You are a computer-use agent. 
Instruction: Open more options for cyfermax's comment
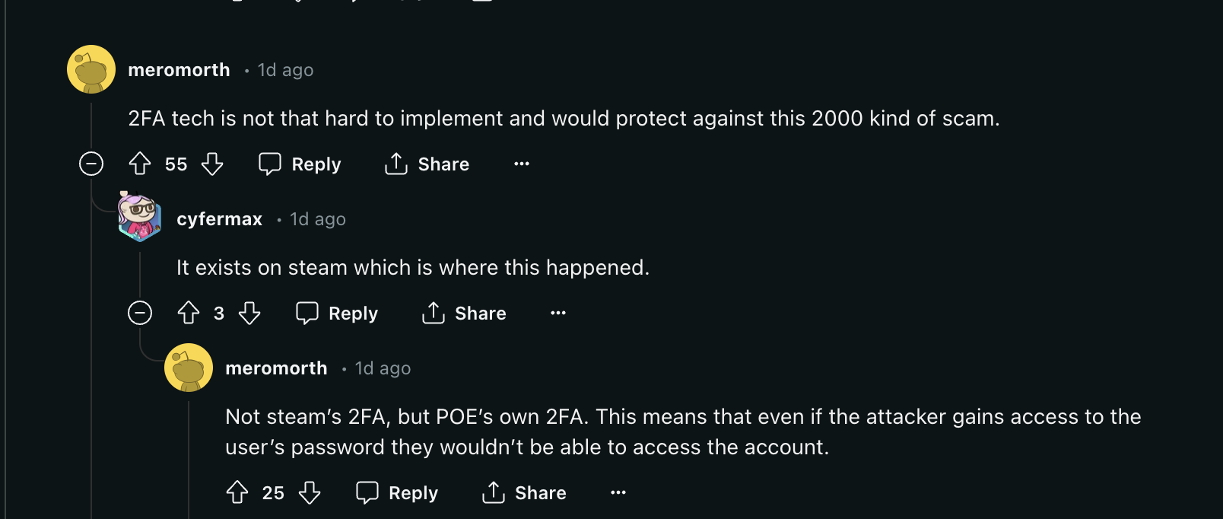[558, 313]
